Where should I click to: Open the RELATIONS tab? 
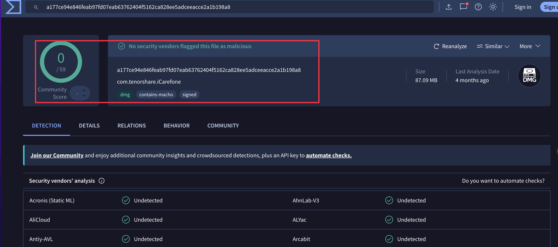132,126
